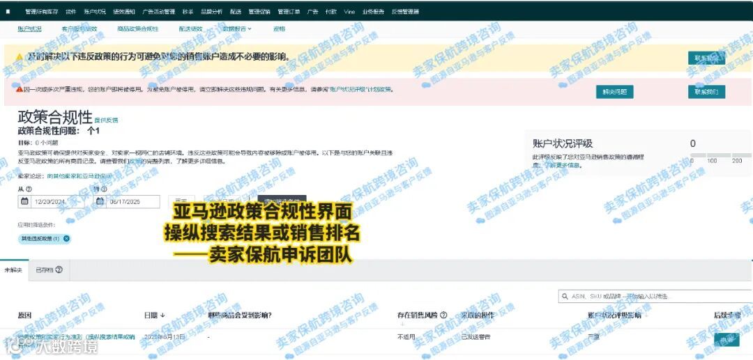
Task: Open 了解更多信息 link under account rating
Action: pos(563,166)
